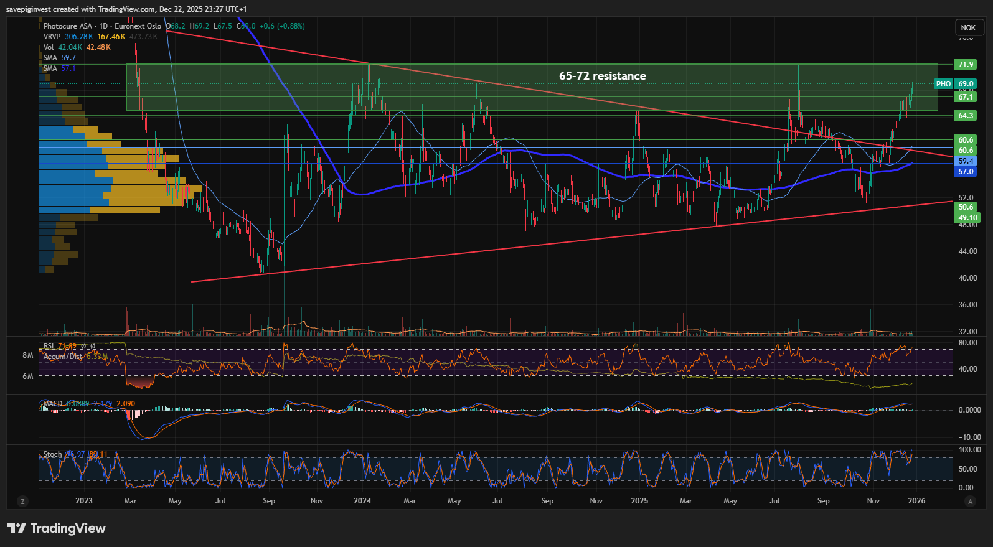The width and height of the screenshot is (993, 547).
Task: Click the Stoch indicator label
Action: 52,454
